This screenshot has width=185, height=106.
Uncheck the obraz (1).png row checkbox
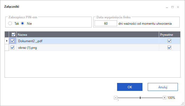click(12, 47)
